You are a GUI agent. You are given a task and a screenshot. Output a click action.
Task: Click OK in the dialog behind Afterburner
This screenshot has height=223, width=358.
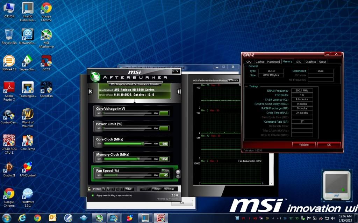182,203
